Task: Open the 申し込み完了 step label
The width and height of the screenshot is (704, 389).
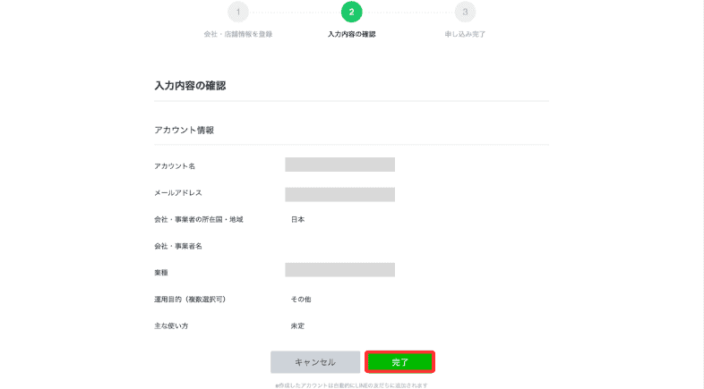Action: point(465,34)
